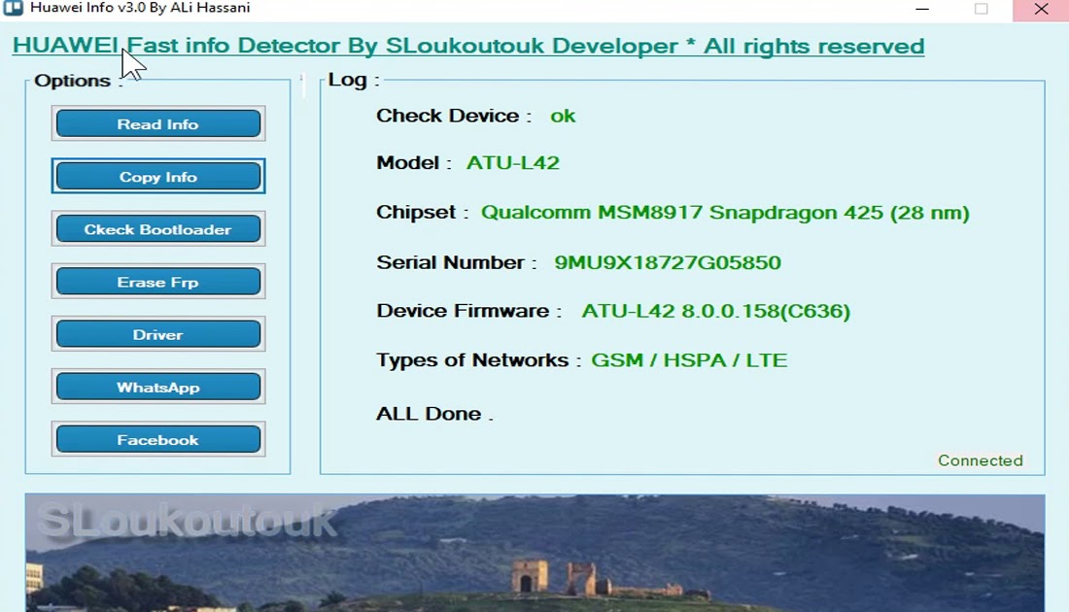Close the Huawei Info window

tap(1041, 10)
